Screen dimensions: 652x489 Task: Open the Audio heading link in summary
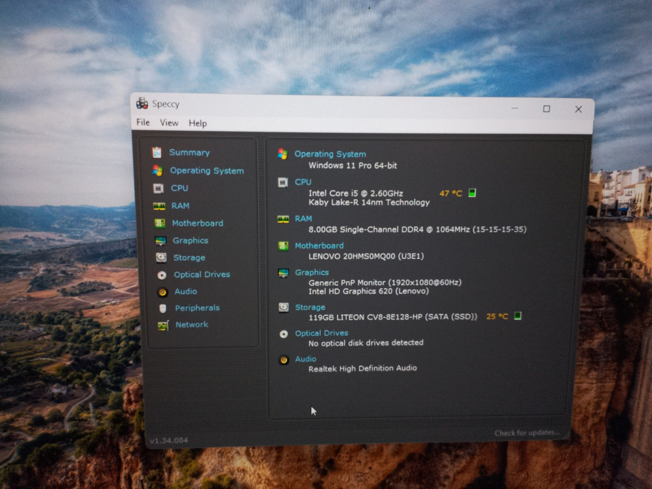(306, 359)
